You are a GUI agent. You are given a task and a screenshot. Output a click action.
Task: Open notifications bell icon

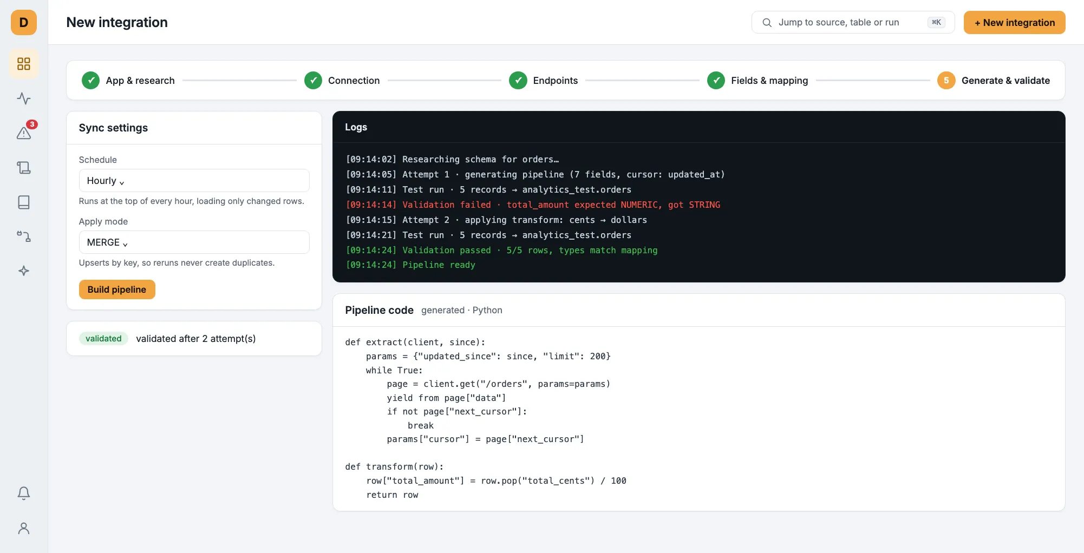point(24,493)
